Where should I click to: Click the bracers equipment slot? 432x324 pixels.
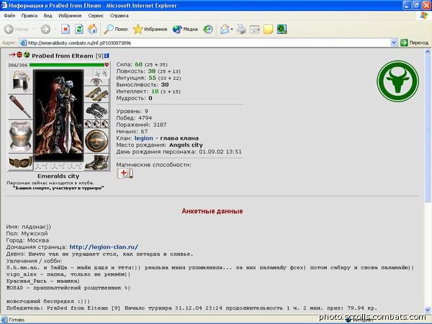[x=96, y=94]
